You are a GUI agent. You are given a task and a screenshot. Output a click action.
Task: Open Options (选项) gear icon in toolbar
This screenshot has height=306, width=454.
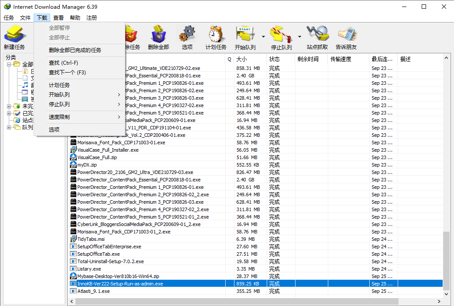click(x=187, y=34)
